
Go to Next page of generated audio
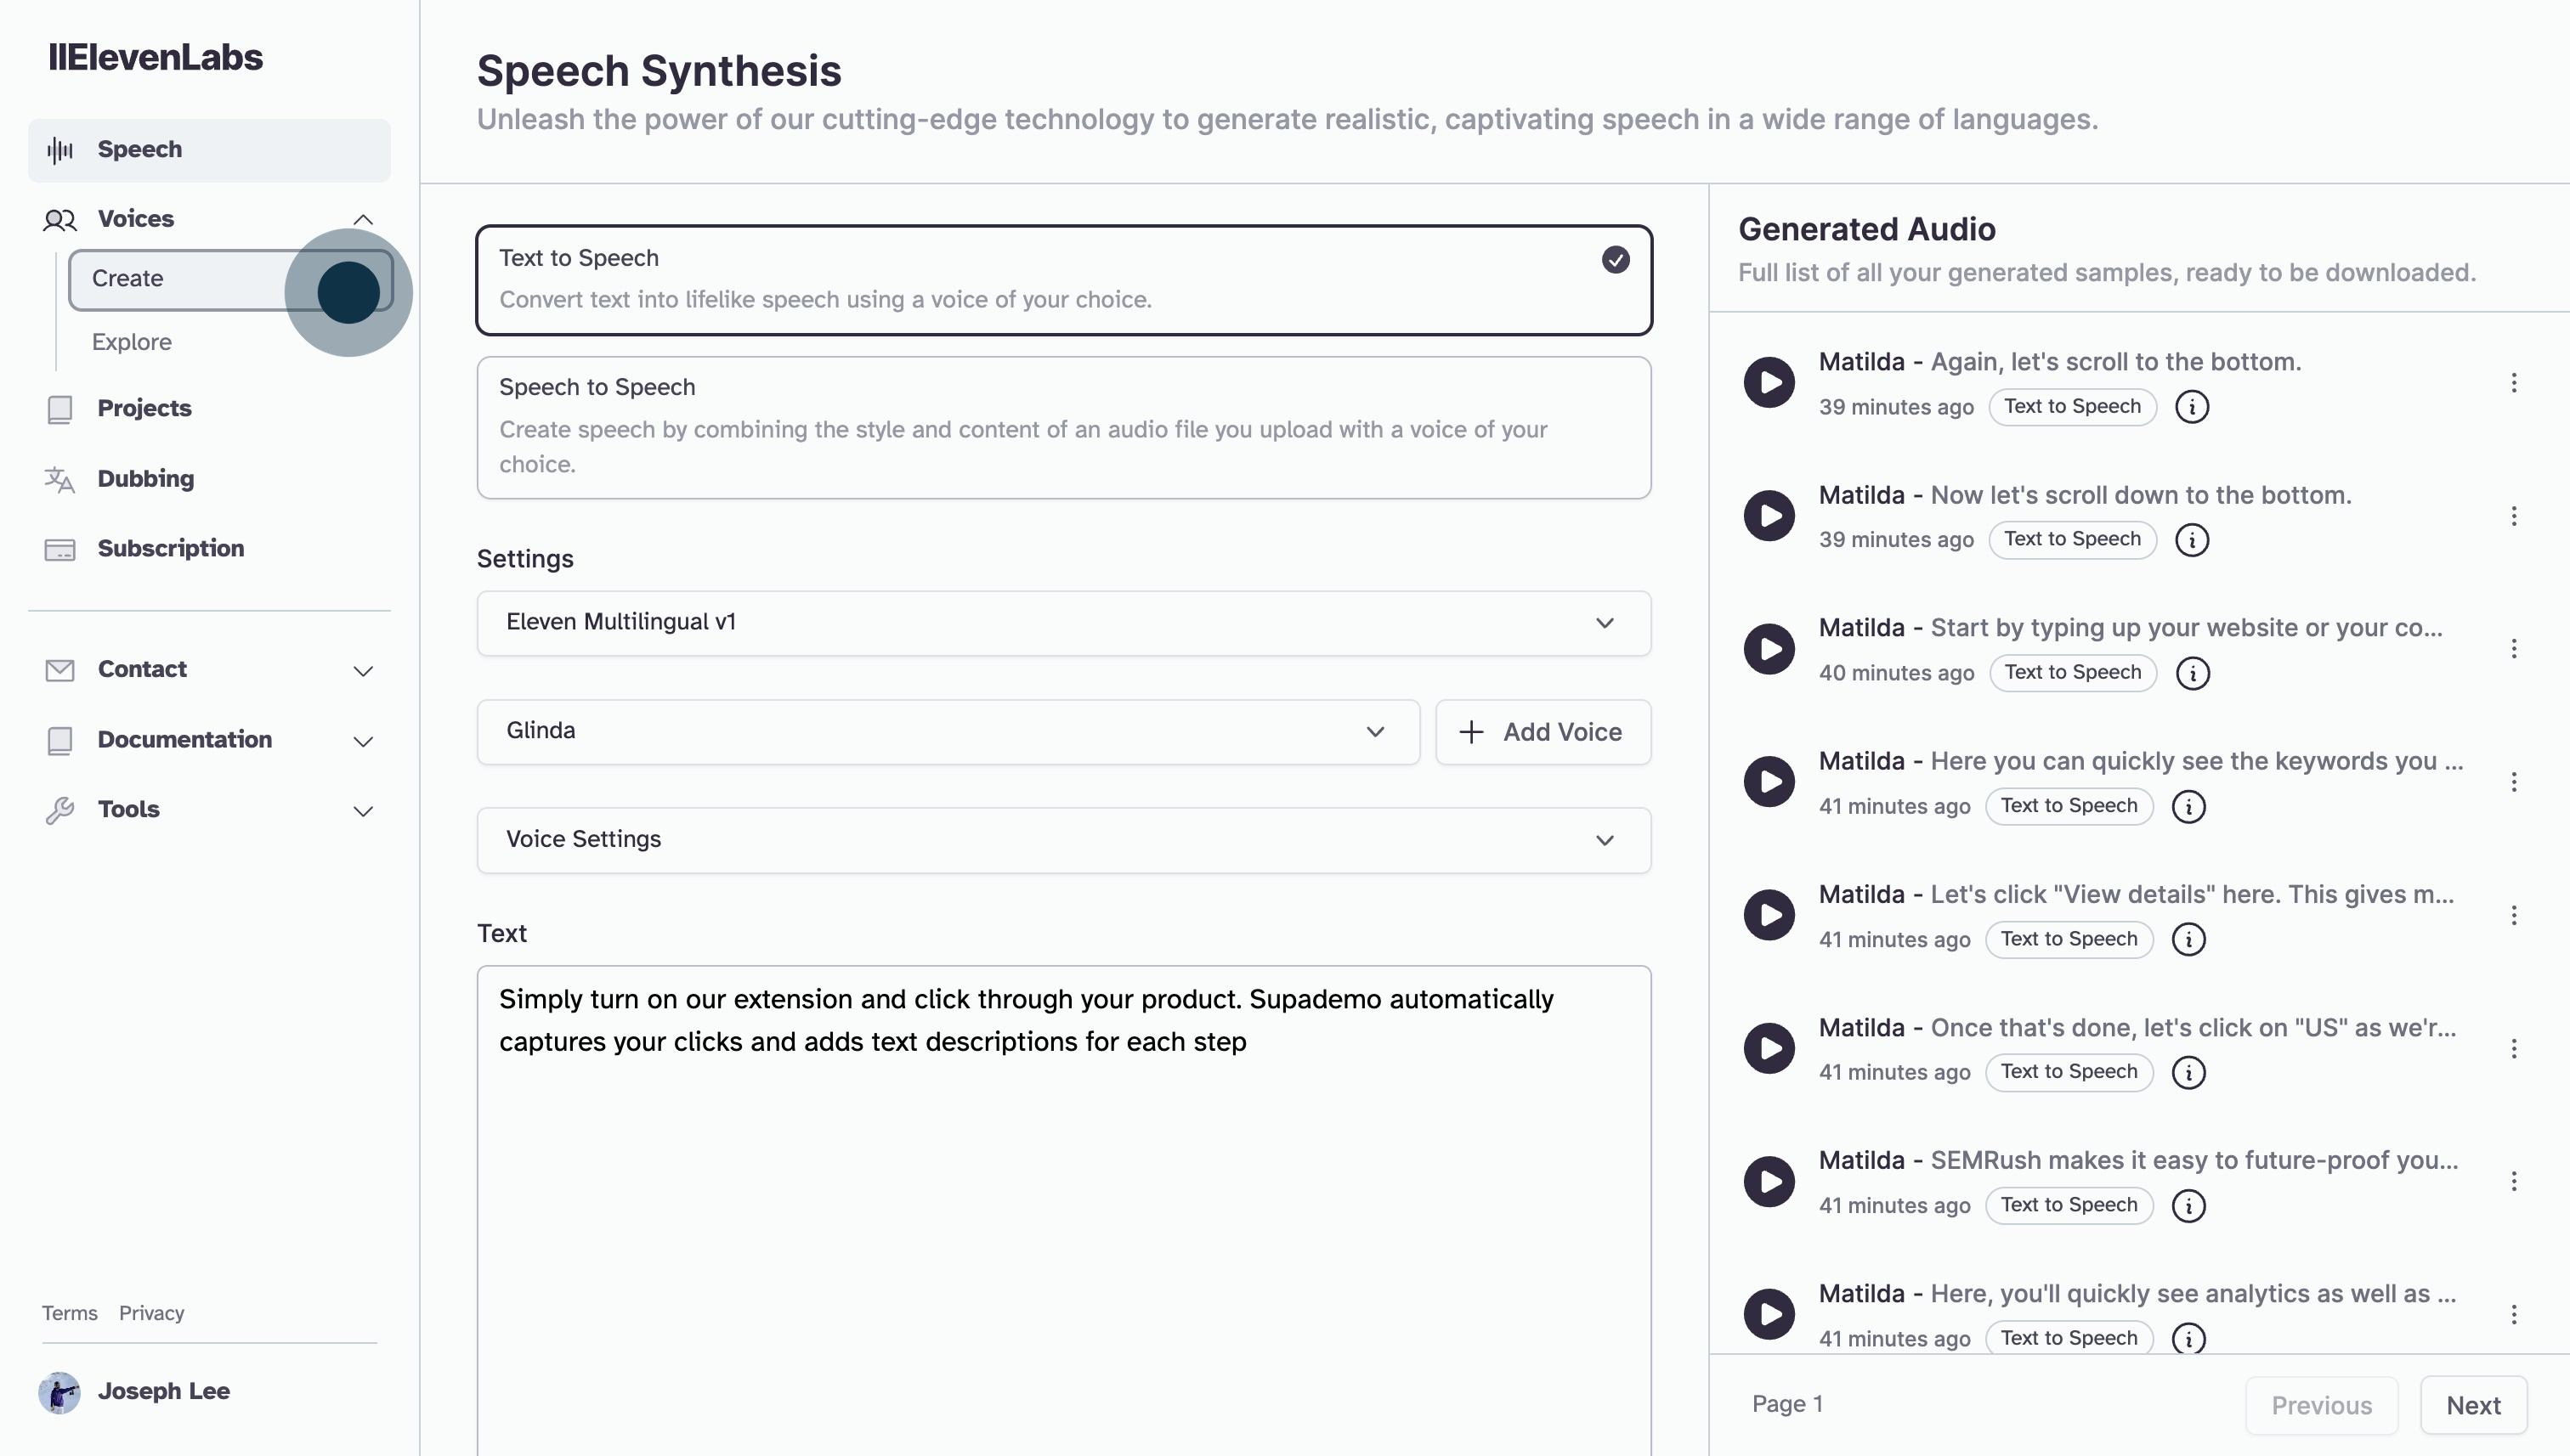click(2473, 1405)
